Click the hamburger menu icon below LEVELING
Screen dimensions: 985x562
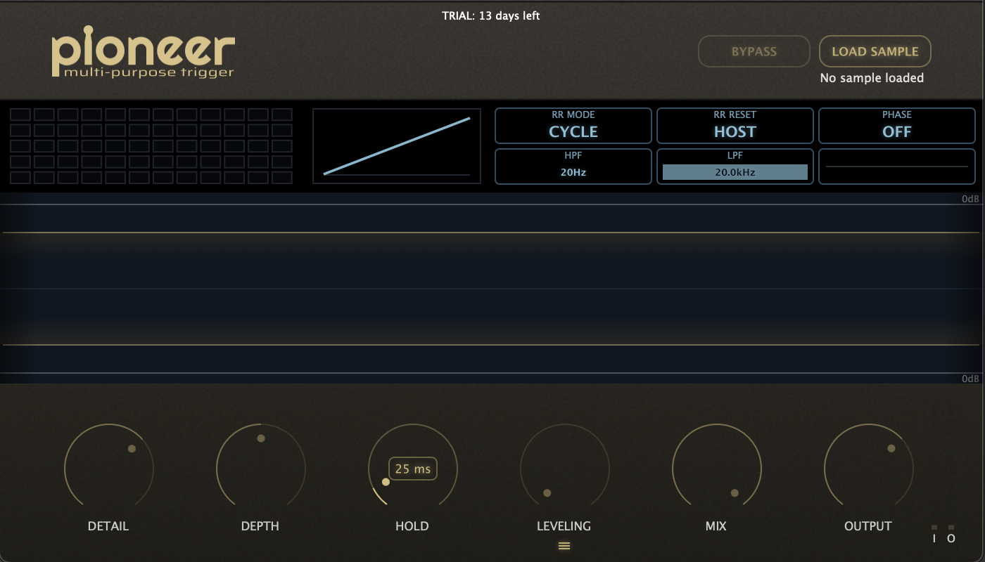564,546
